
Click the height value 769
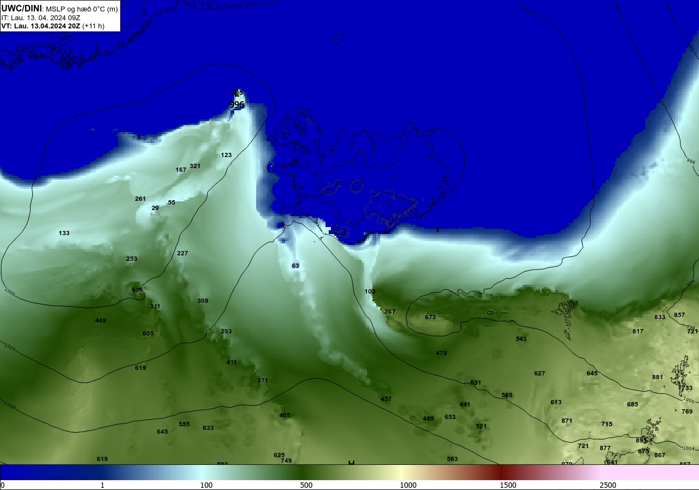coord(687,411)
